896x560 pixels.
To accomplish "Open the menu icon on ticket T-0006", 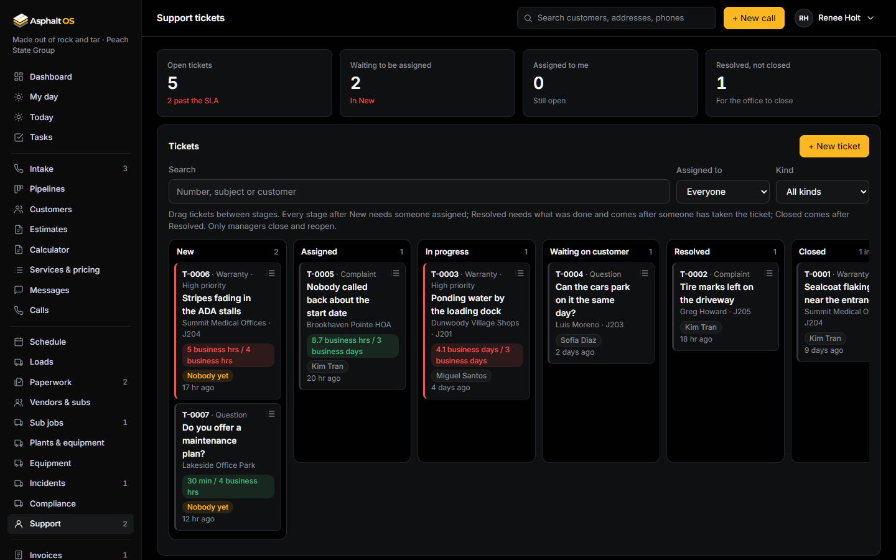I will tap(271, 273).
